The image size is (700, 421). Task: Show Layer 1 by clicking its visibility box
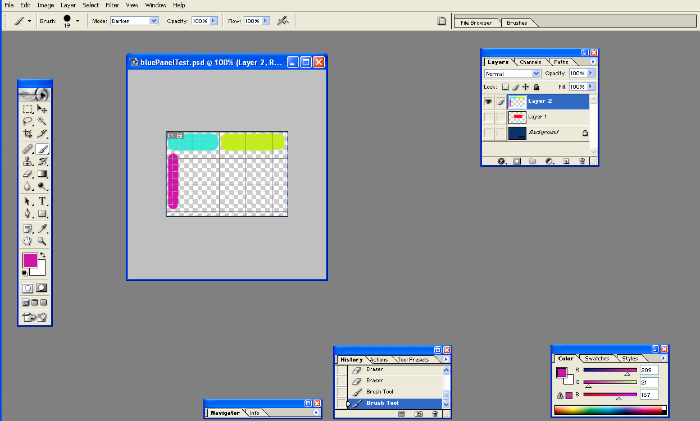[x=488, y=117]
